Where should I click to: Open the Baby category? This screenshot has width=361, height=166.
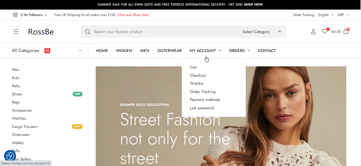coord(16,86)
